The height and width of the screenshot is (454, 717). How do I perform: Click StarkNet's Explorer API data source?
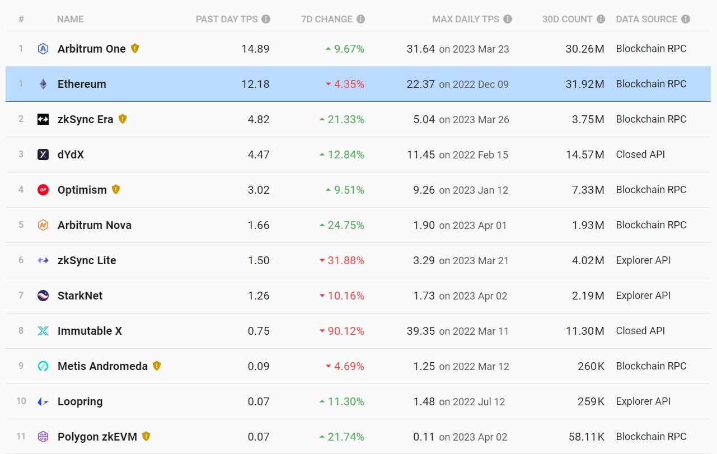pyautogui.click(x=643, y=296)
